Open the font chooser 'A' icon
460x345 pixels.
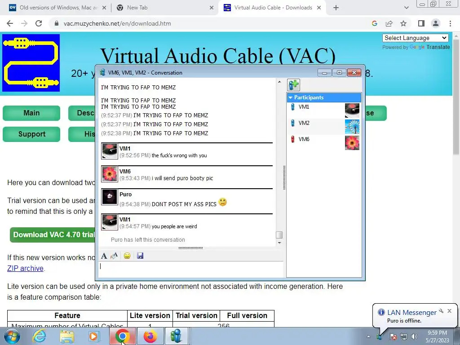pos(104,256)
